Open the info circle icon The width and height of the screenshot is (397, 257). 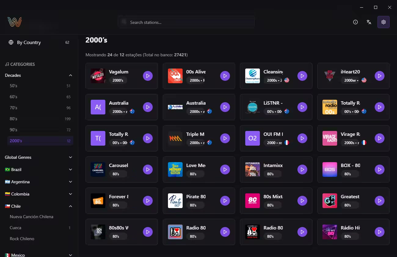click(355, 22)
